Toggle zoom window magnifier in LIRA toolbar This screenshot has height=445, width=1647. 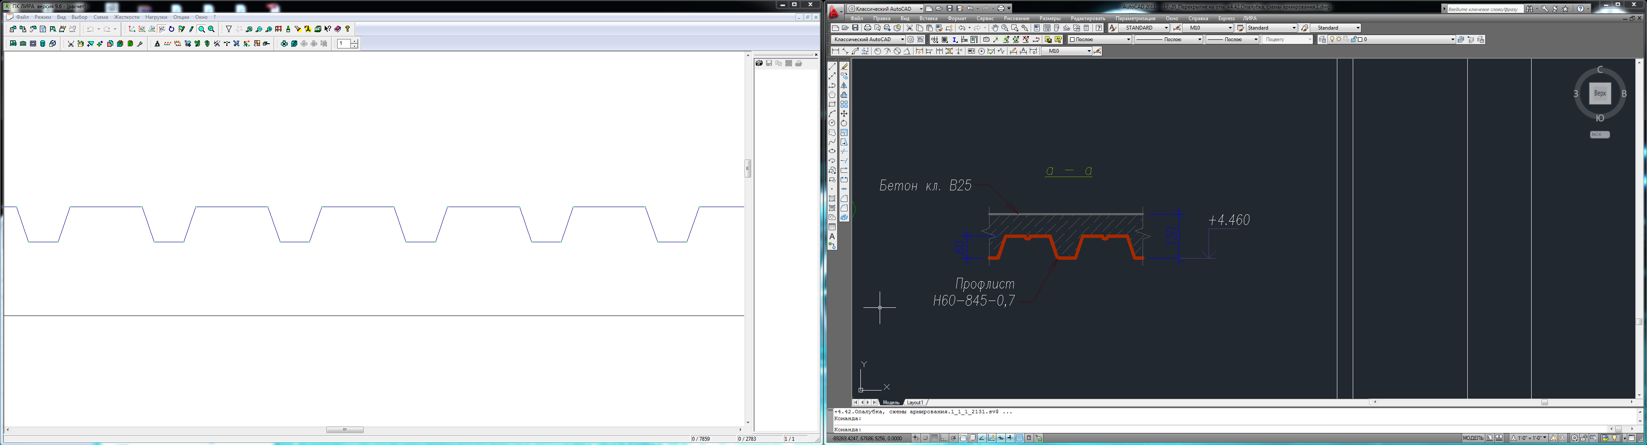(202, 29)
